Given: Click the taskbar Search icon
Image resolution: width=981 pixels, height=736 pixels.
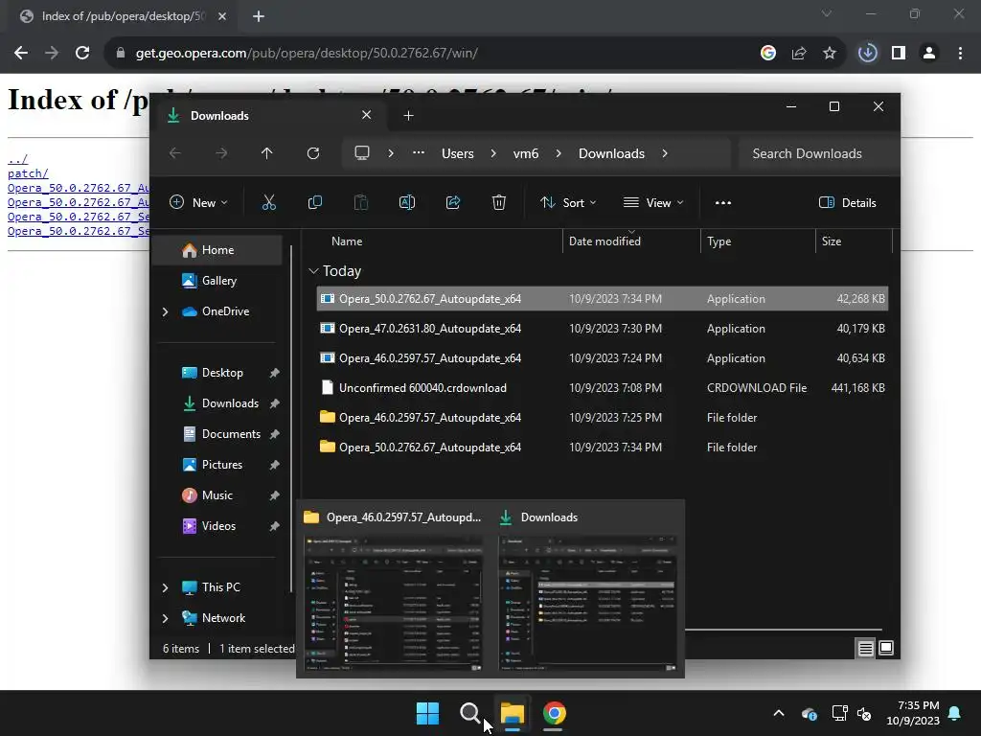Looking at the screenshot, I should coord(469,713).
